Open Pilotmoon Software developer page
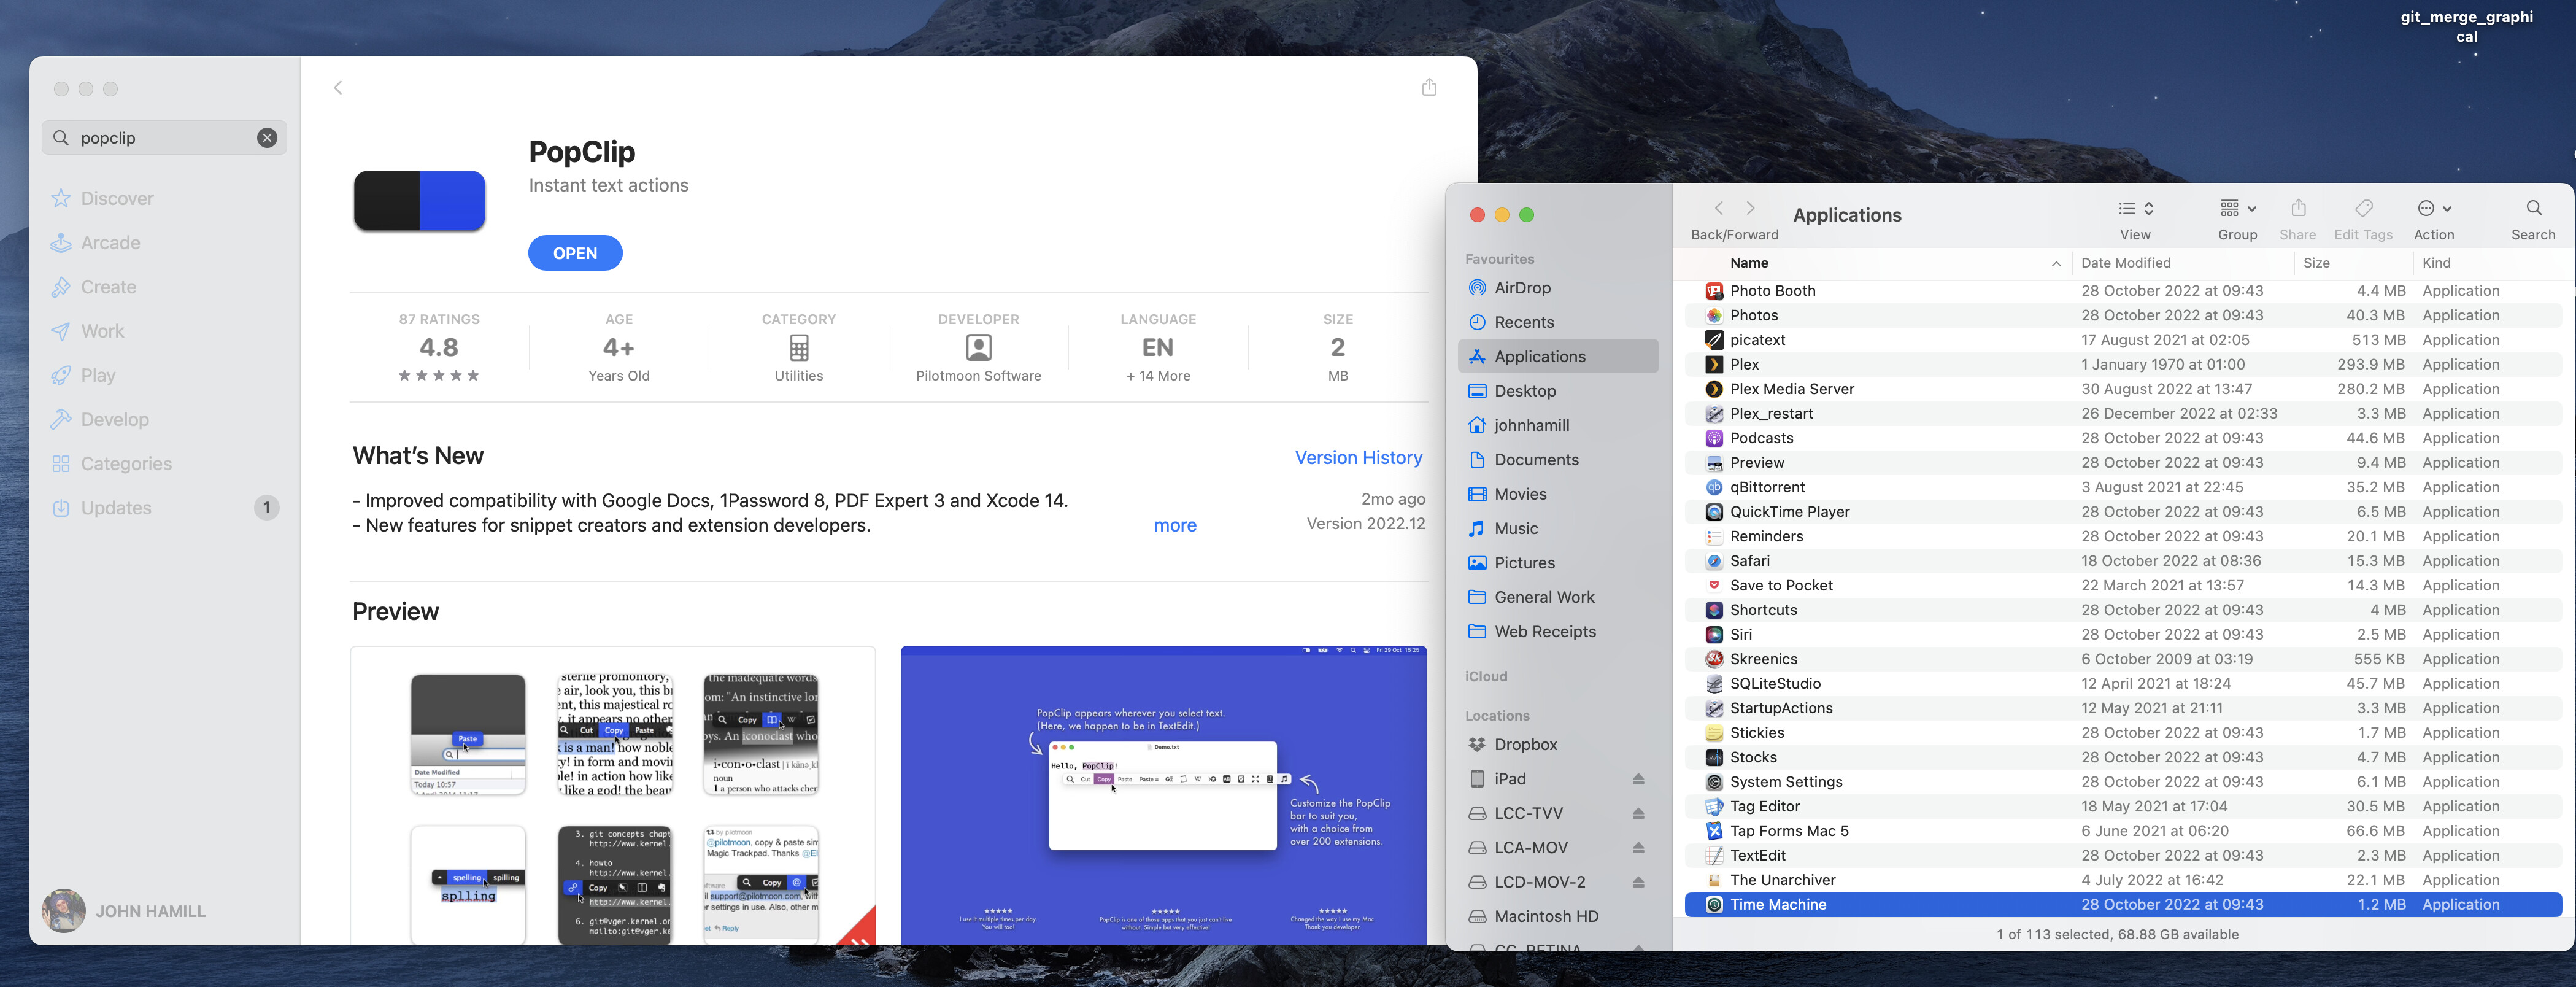This screenshot has height=987, width=2576. 978,348
